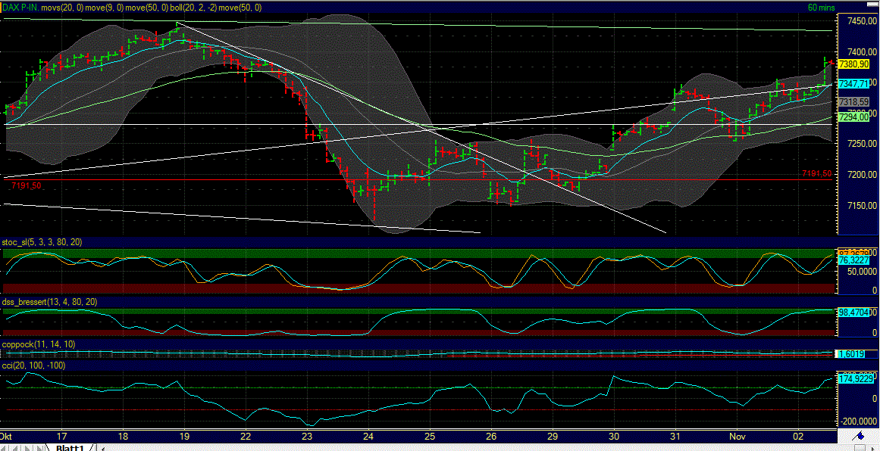Select the next-sheet navigation arrow
Screen dimensions: 880x451
(x=28, y=447)
